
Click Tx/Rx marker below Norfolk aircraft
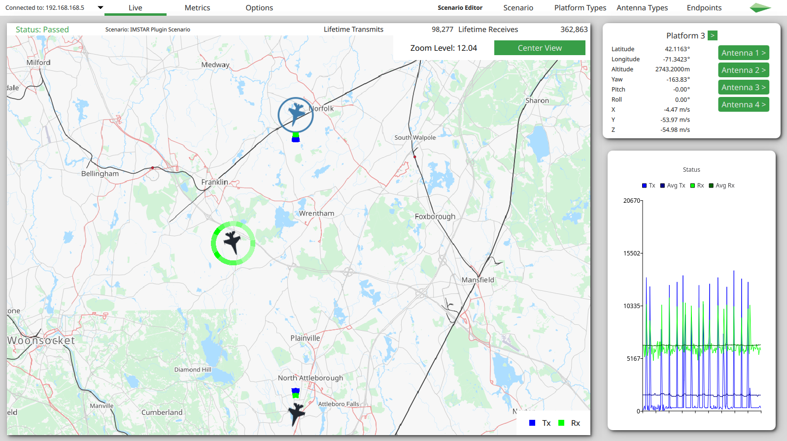[296, 137]
